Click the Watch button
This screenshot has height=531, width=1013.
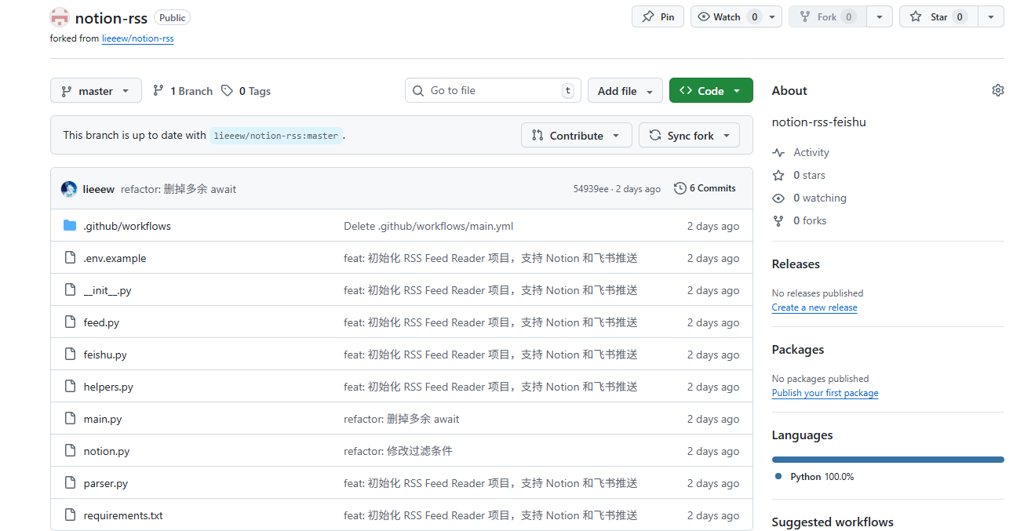(727, 16)
